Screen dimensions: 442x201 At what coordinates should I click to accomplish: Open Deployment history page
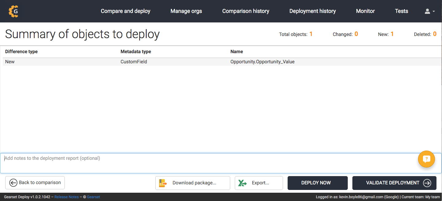click(x=312, y=11)
